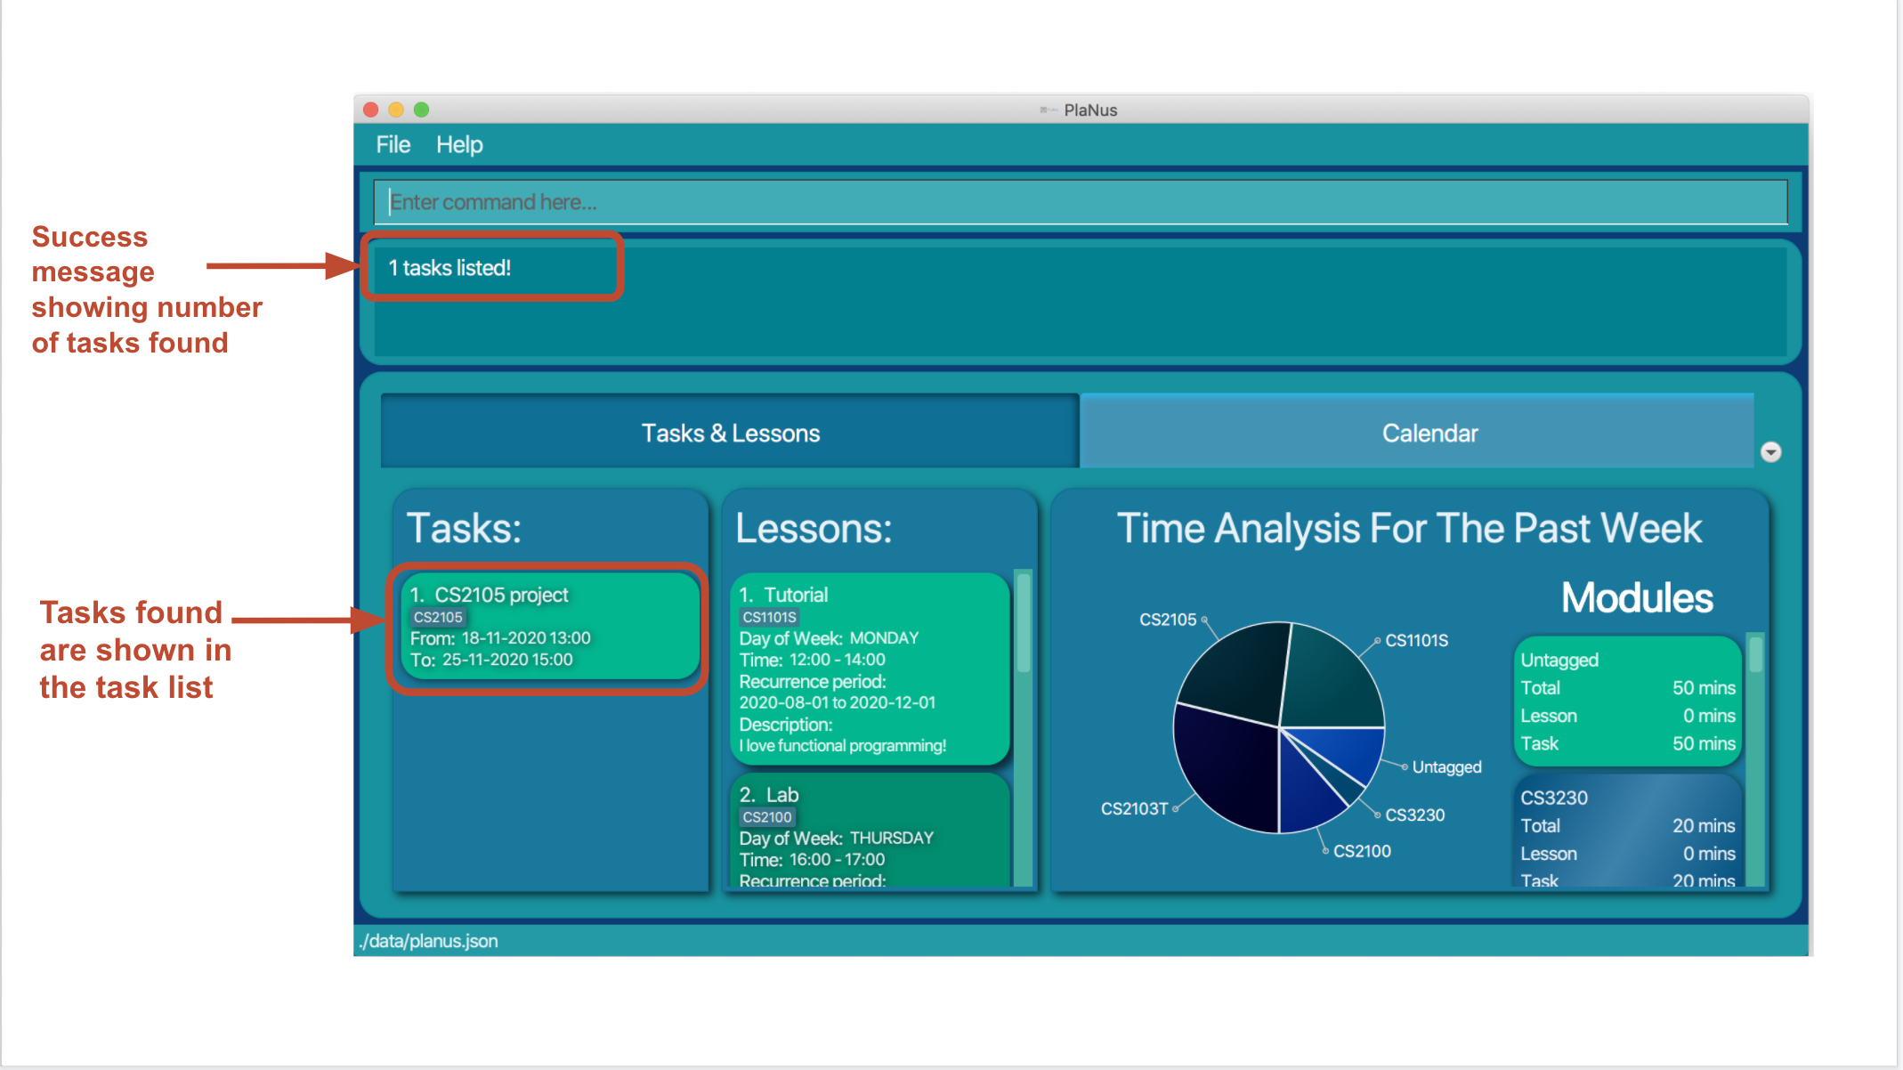Click the CS1101S pie chart slice
The height and width of the screenshot is (1070, 1903).
pyautogui.click(x=1331, y=677)
